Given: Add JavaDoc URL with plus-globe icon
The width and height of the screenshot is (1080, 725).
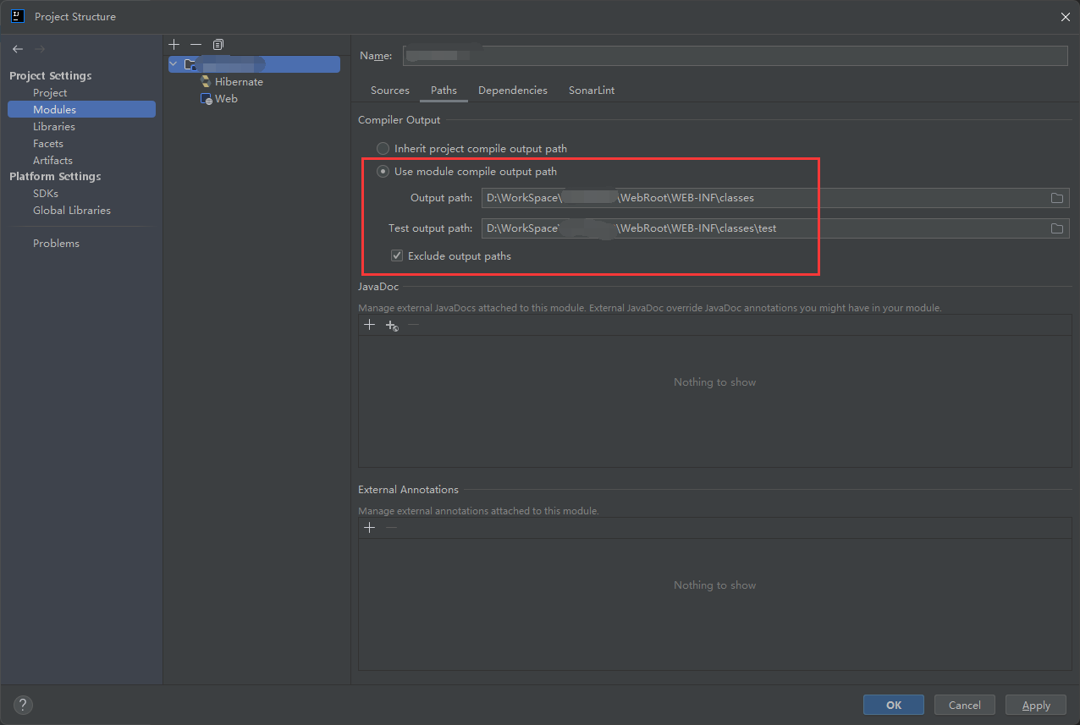Looking at the screenshot, I should pyautogui.click(x=392, y=325).
